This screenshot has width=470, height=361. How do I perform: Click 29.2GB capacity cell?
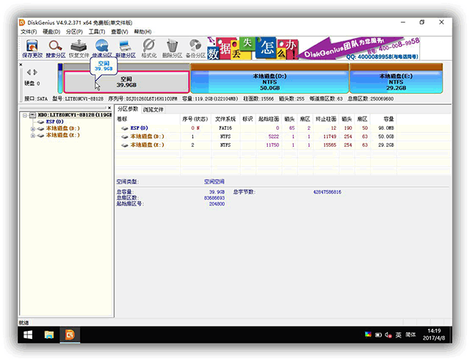pyautogui.click(x=386, y=145)
